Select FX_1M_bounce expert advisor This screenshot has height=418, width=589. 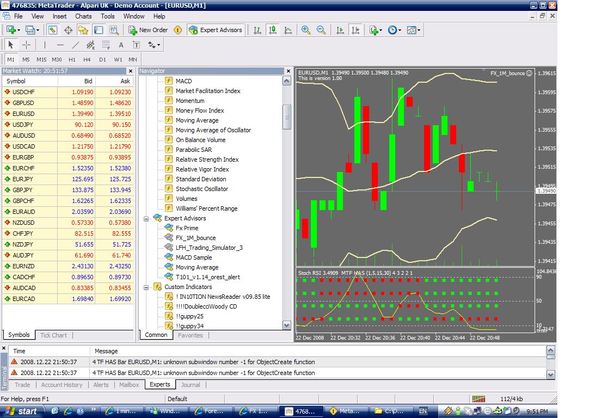tap(196, 238)
